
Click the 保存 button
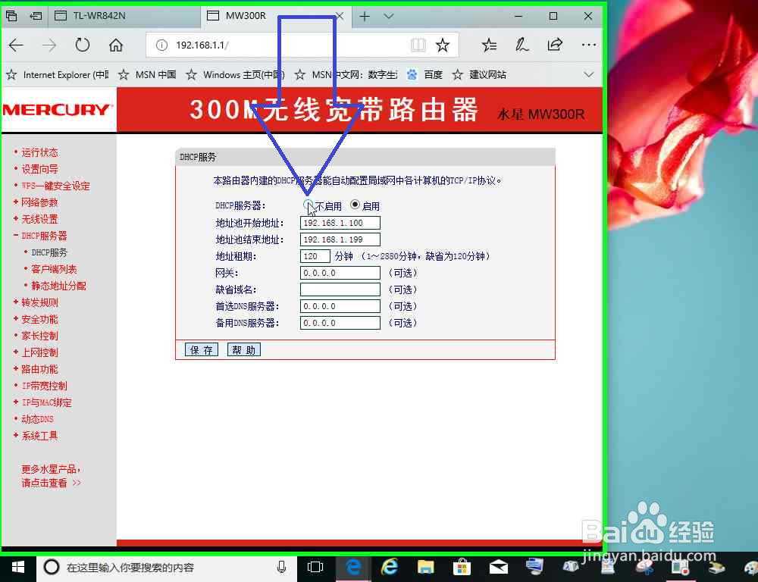pos(202,350)
